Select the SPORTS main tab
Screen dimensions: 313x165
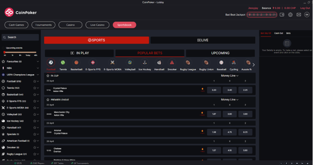[96, 40]
